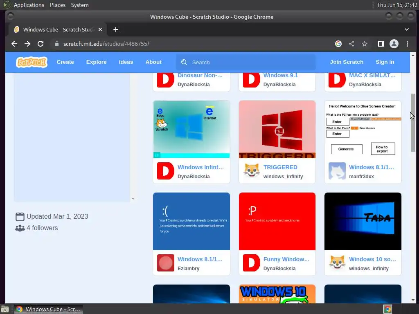The width and height of the screenshot is (419, 314).
Task: Open Ezlambry avatar icon
Action: tap(166, 263)
